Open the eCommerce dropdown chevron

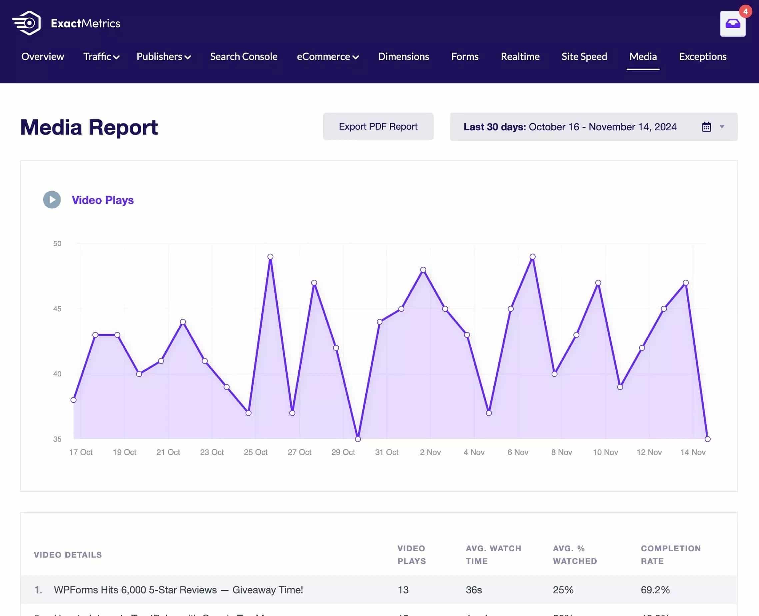356,57
